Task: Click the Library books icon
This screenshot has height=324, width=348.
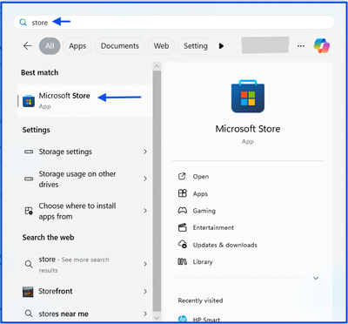Action: coord(182,261)
